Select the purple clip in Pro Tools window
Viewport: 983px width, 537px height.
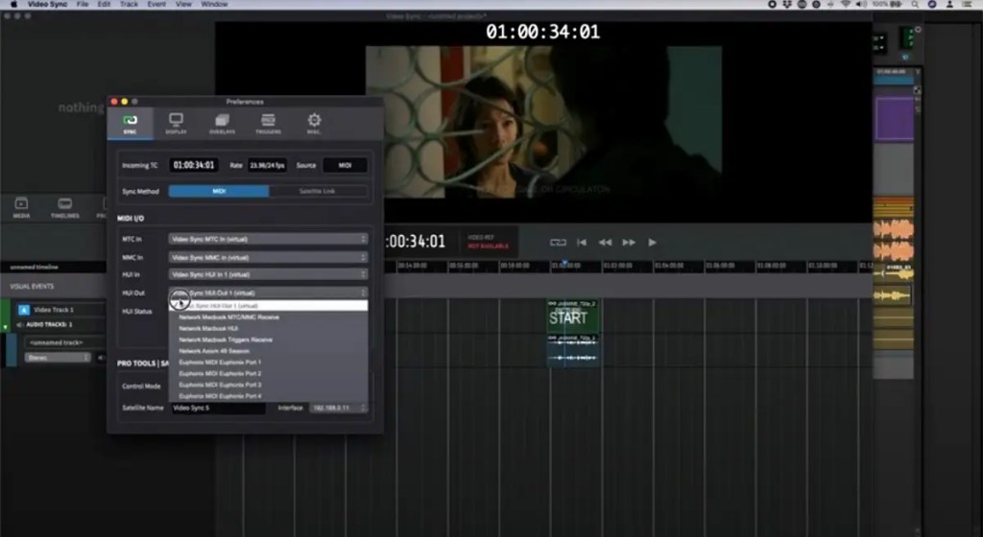(895, 118)
